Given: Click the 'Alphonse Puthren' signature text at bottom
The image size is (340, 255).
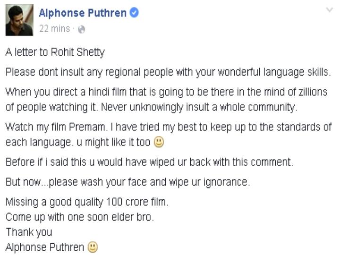Looking at the screenshot, I should [x=45, y=247].
